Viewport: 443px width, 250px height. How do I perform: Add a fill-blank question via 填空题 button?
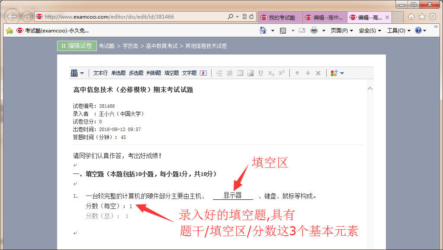coord(171,73)
